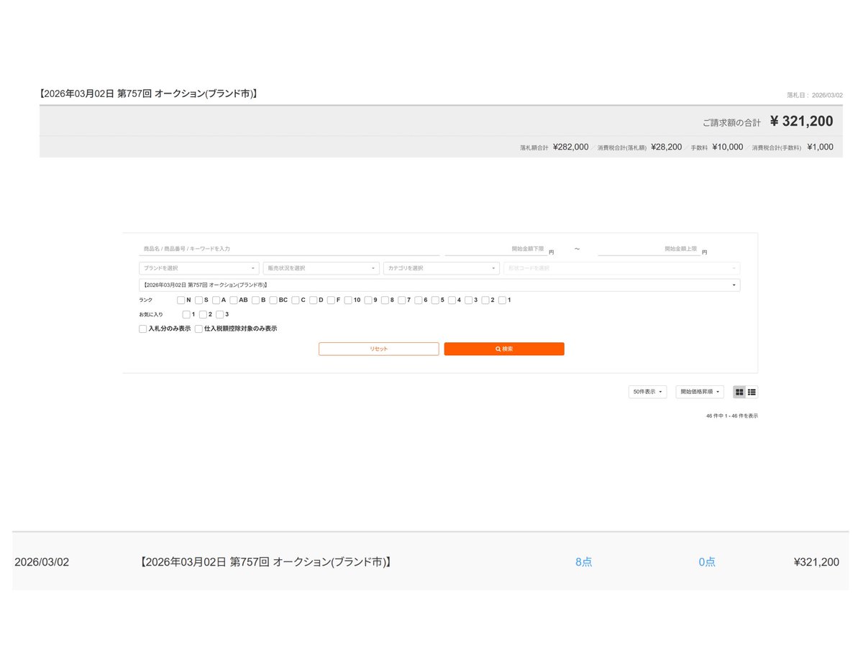This screenshot has width=863, height=647.
Task: Click the top auction heading 第757回 オークション
Action: (149, 93)
